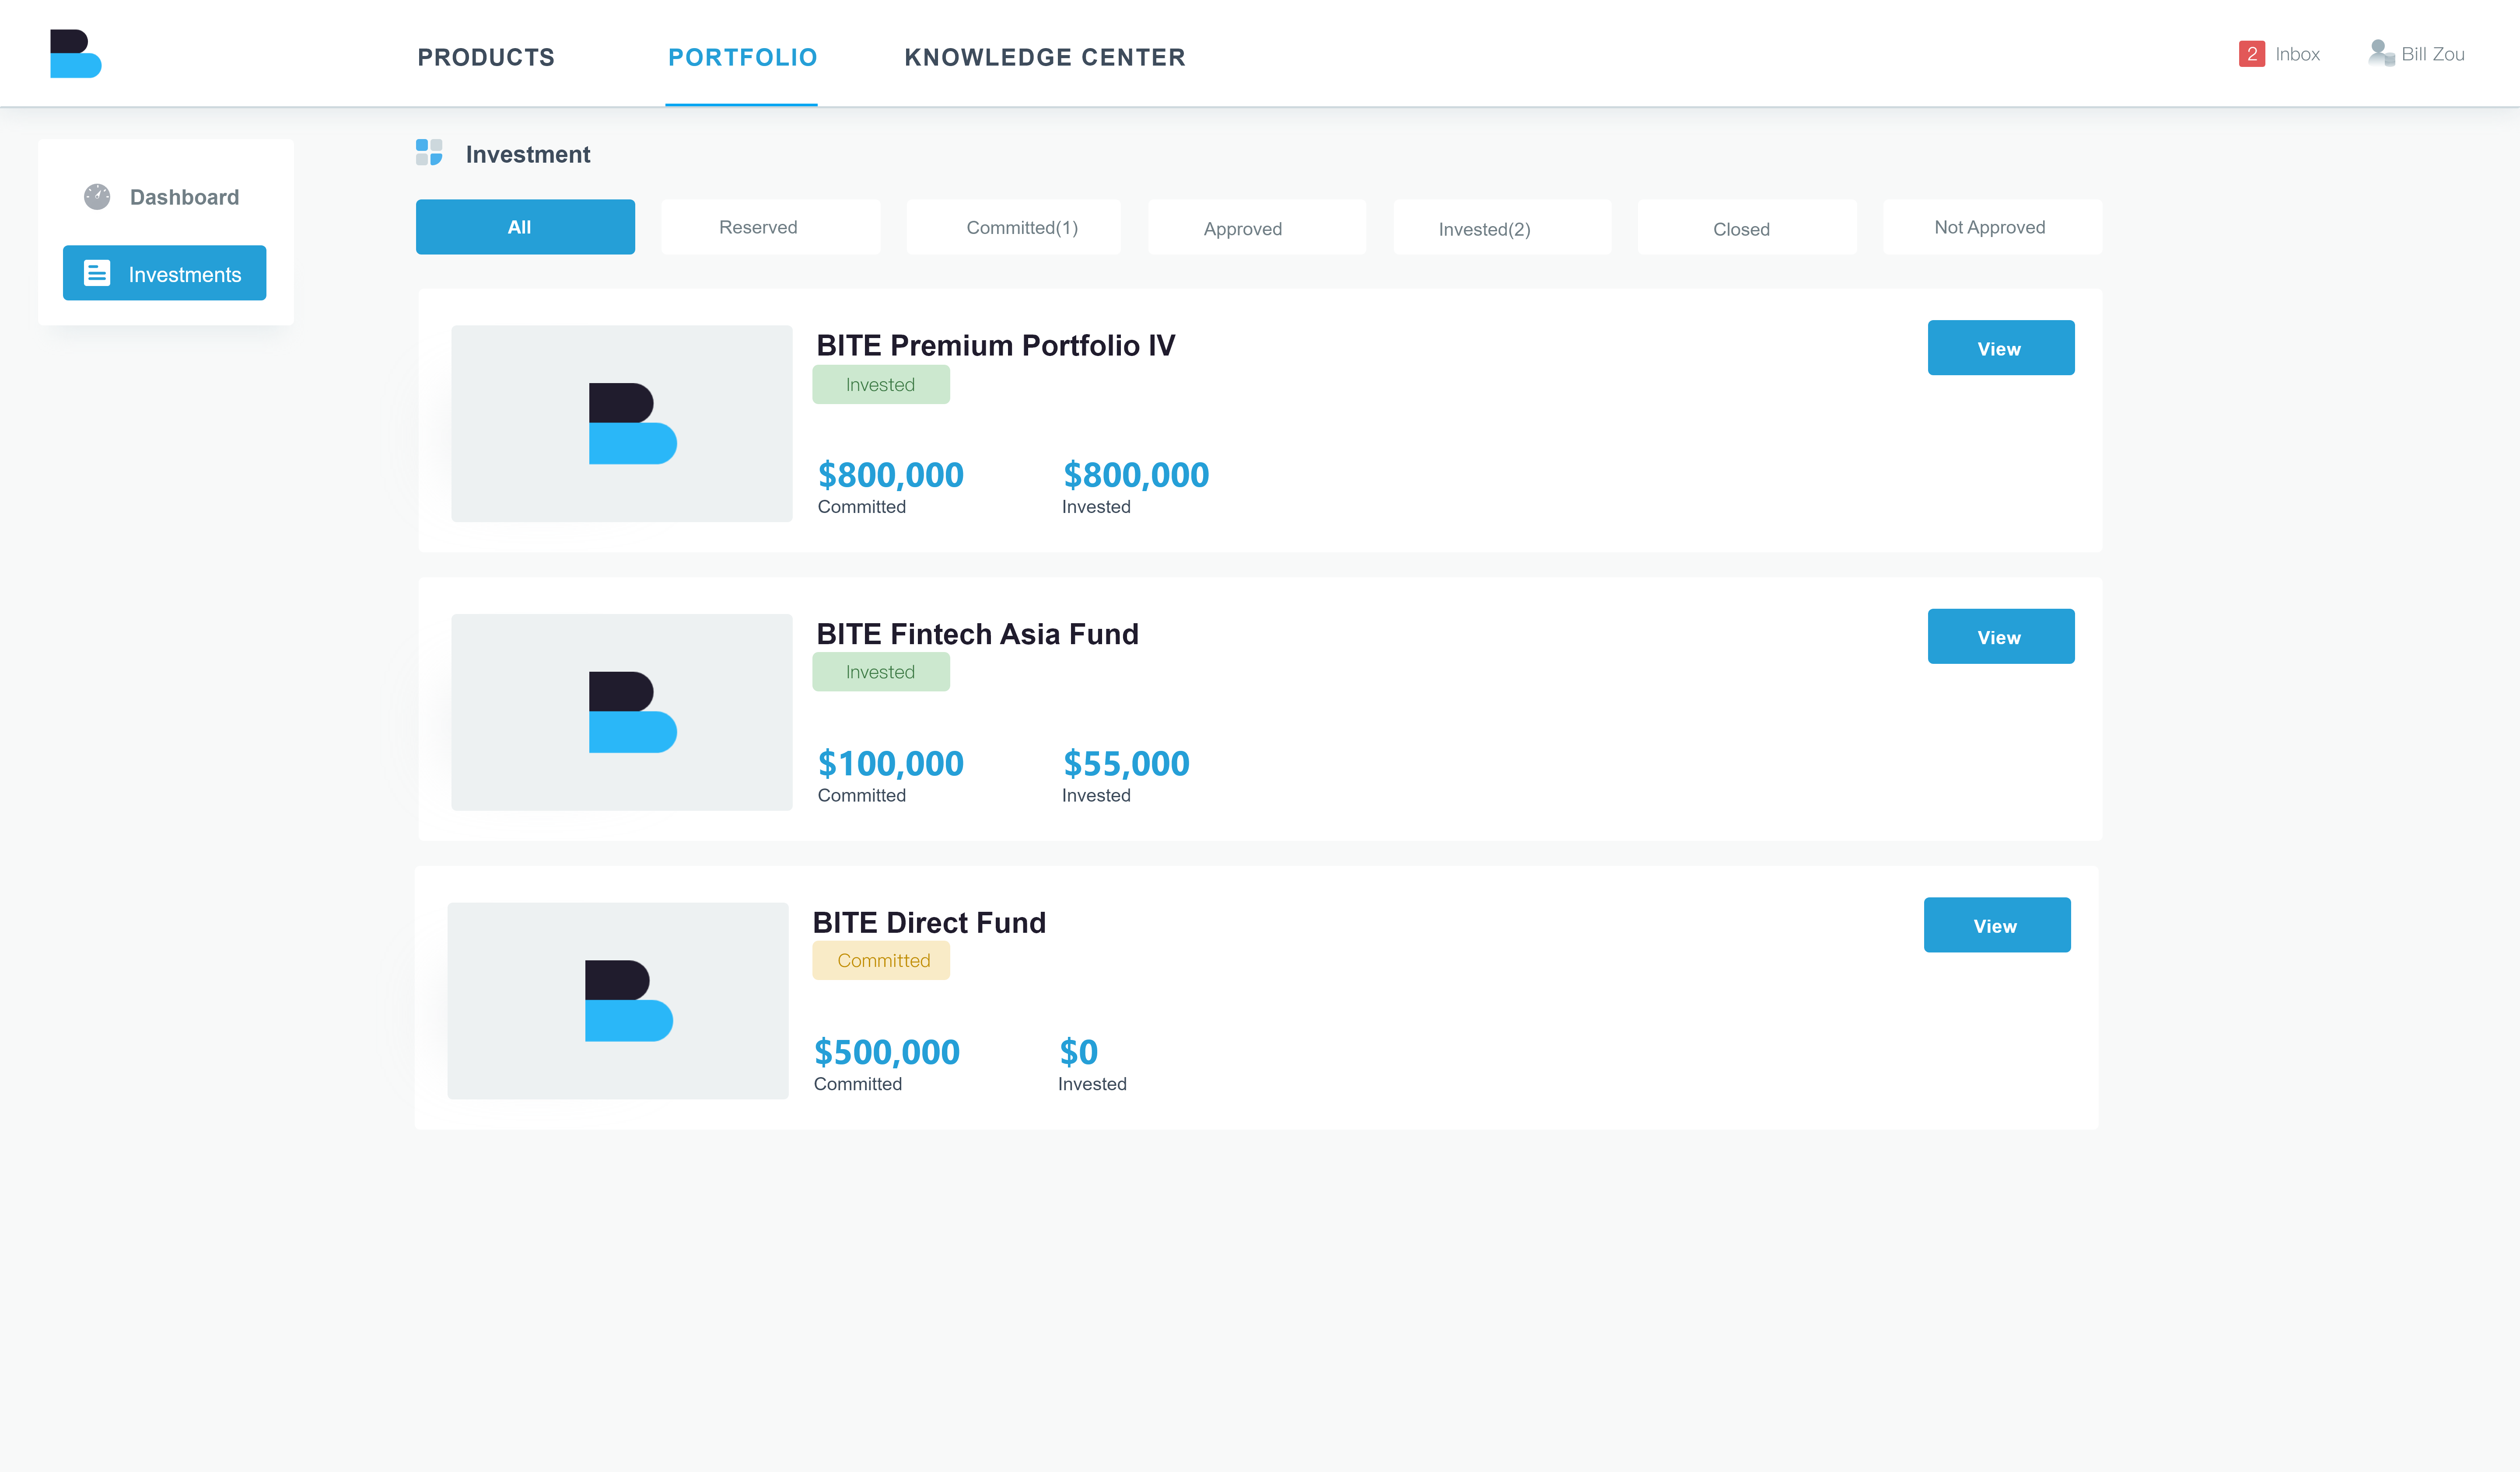Click $800,000 Committed amount

(x=891, y=474)
